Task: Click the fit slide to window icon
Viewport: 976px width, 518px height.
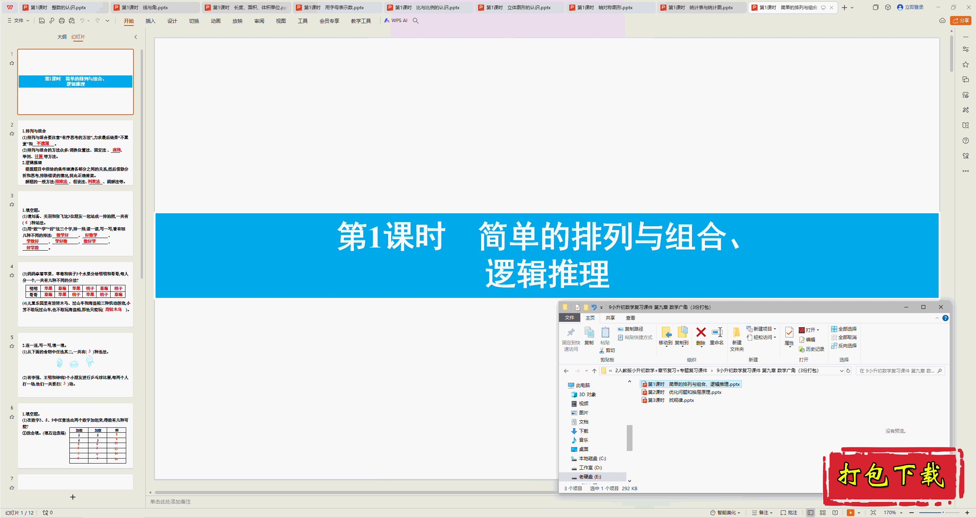Action: coord(873,513)
